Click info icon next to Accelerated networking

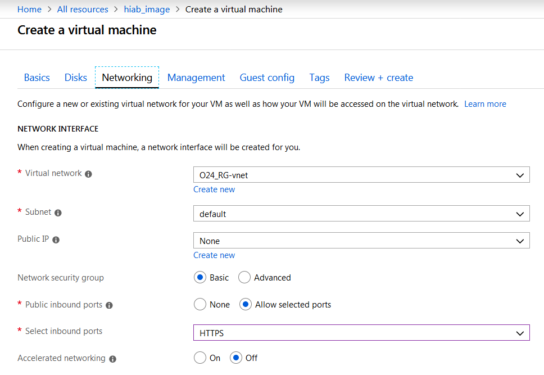coord(112,359)
